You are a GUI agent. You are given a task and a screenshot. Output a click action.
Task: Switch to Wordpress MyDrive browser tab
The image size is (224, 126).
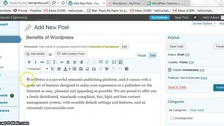(x=126, y=3)
